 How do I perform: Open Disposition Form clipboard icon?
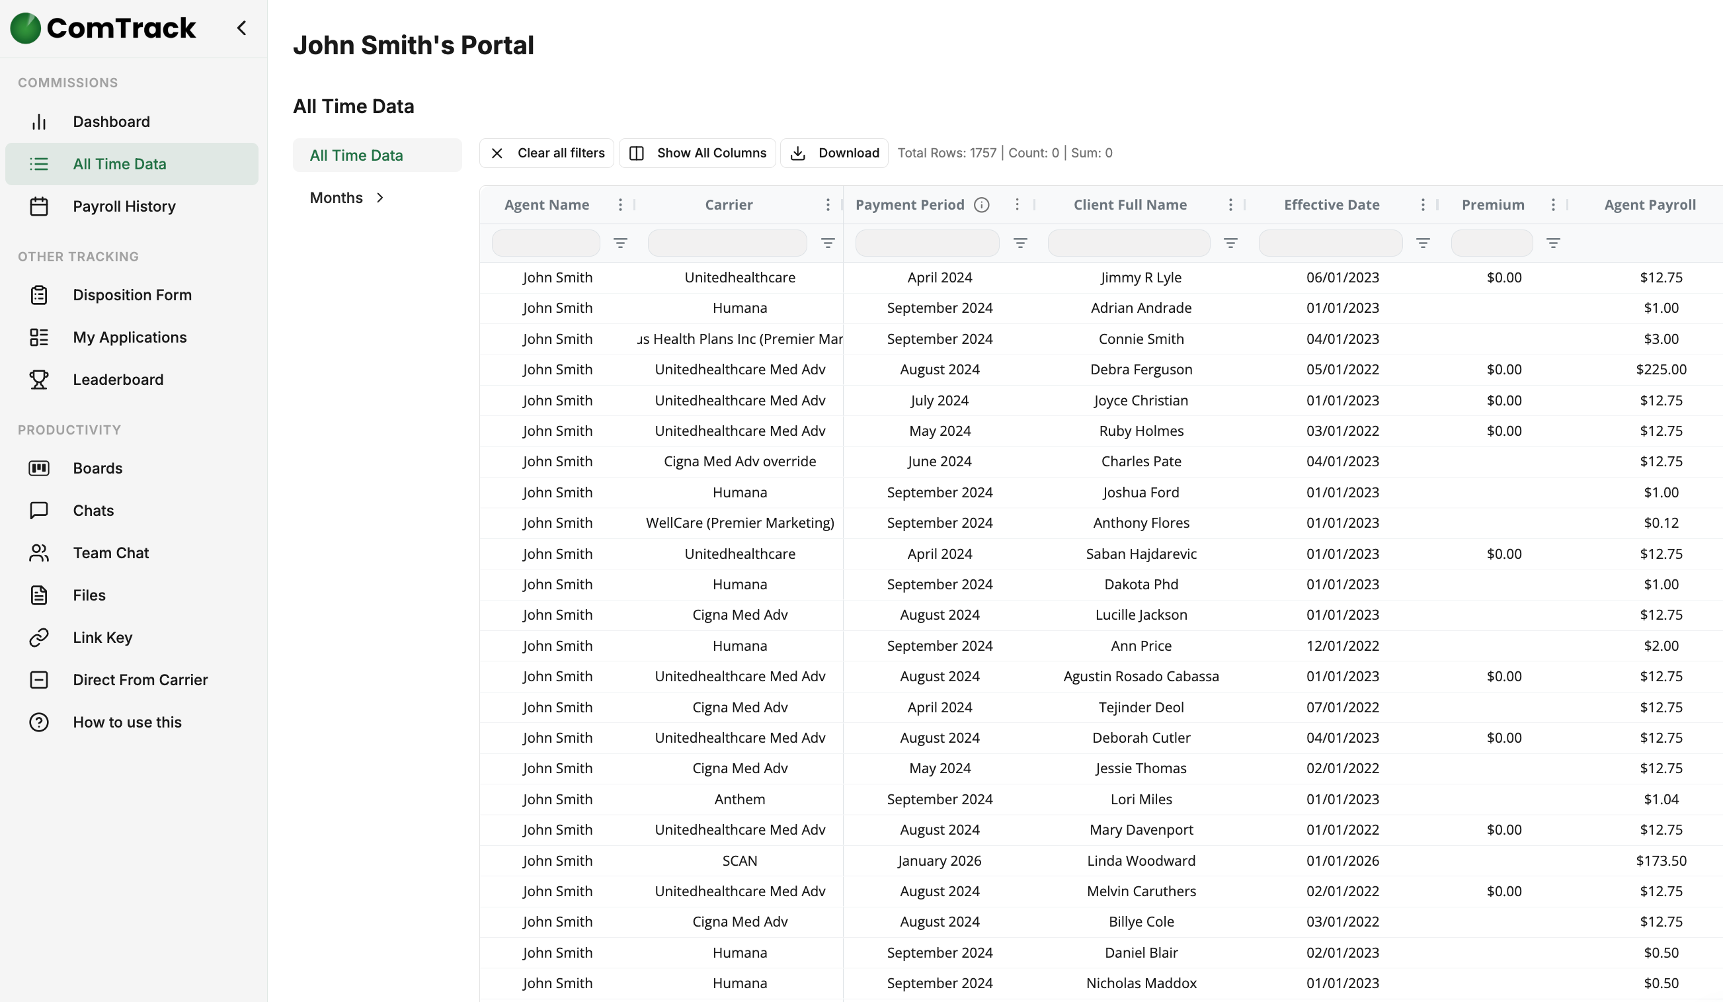click(39, 295)
